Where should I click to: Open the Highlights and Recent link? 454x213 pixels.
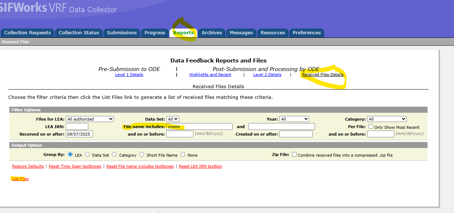pyautogui.click(x=210, y=75)
